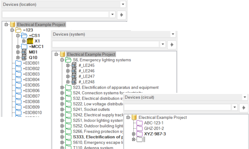Select S23 Electrification of apparatus and equipment
The width and height of the screenshot is (249, 149).
click(116, 87)
